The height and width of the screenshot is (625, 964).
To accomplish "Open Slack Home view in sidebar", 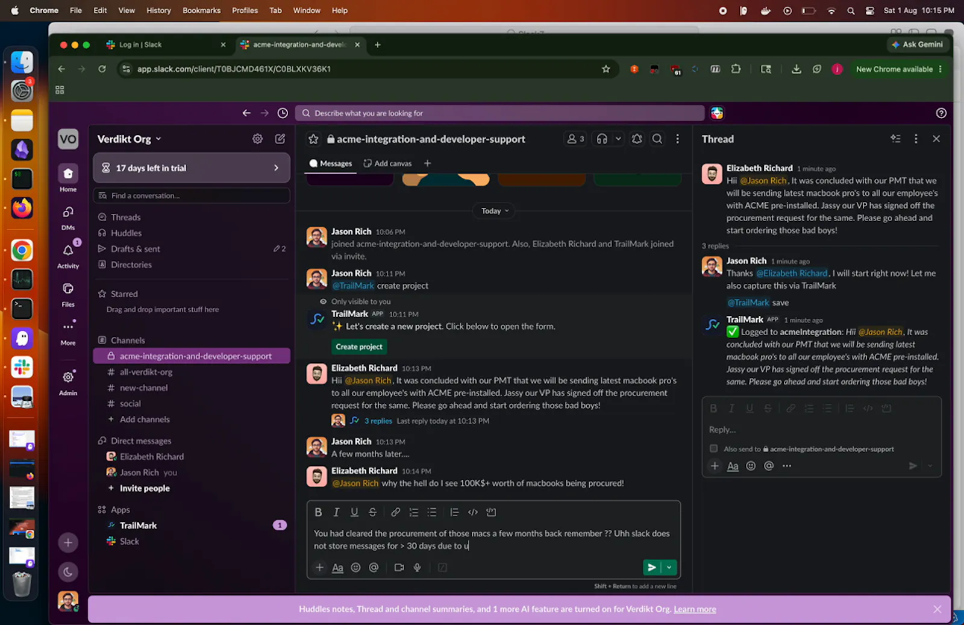I will [x=68, y=178].
